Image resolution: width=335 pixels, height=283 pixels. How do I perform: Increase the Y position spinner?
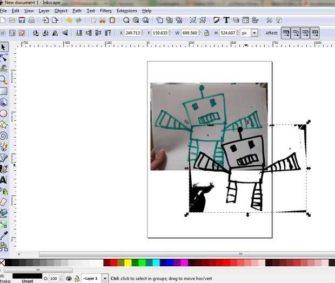click(170, 32)
